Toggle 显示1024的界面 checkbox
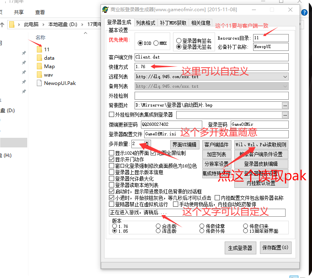 pyautogui.click(x=111, y=153)
